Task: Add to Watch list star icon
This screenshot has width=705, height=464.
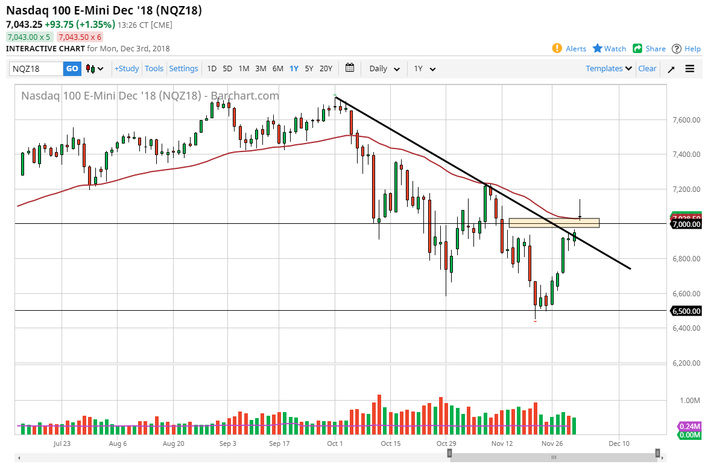Action: [598, 48]
